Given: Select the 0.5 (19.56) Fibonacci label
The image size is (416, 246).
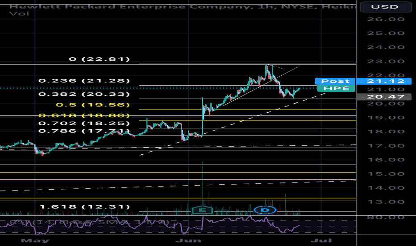Looking at the screenshot, I should point(93,105).
